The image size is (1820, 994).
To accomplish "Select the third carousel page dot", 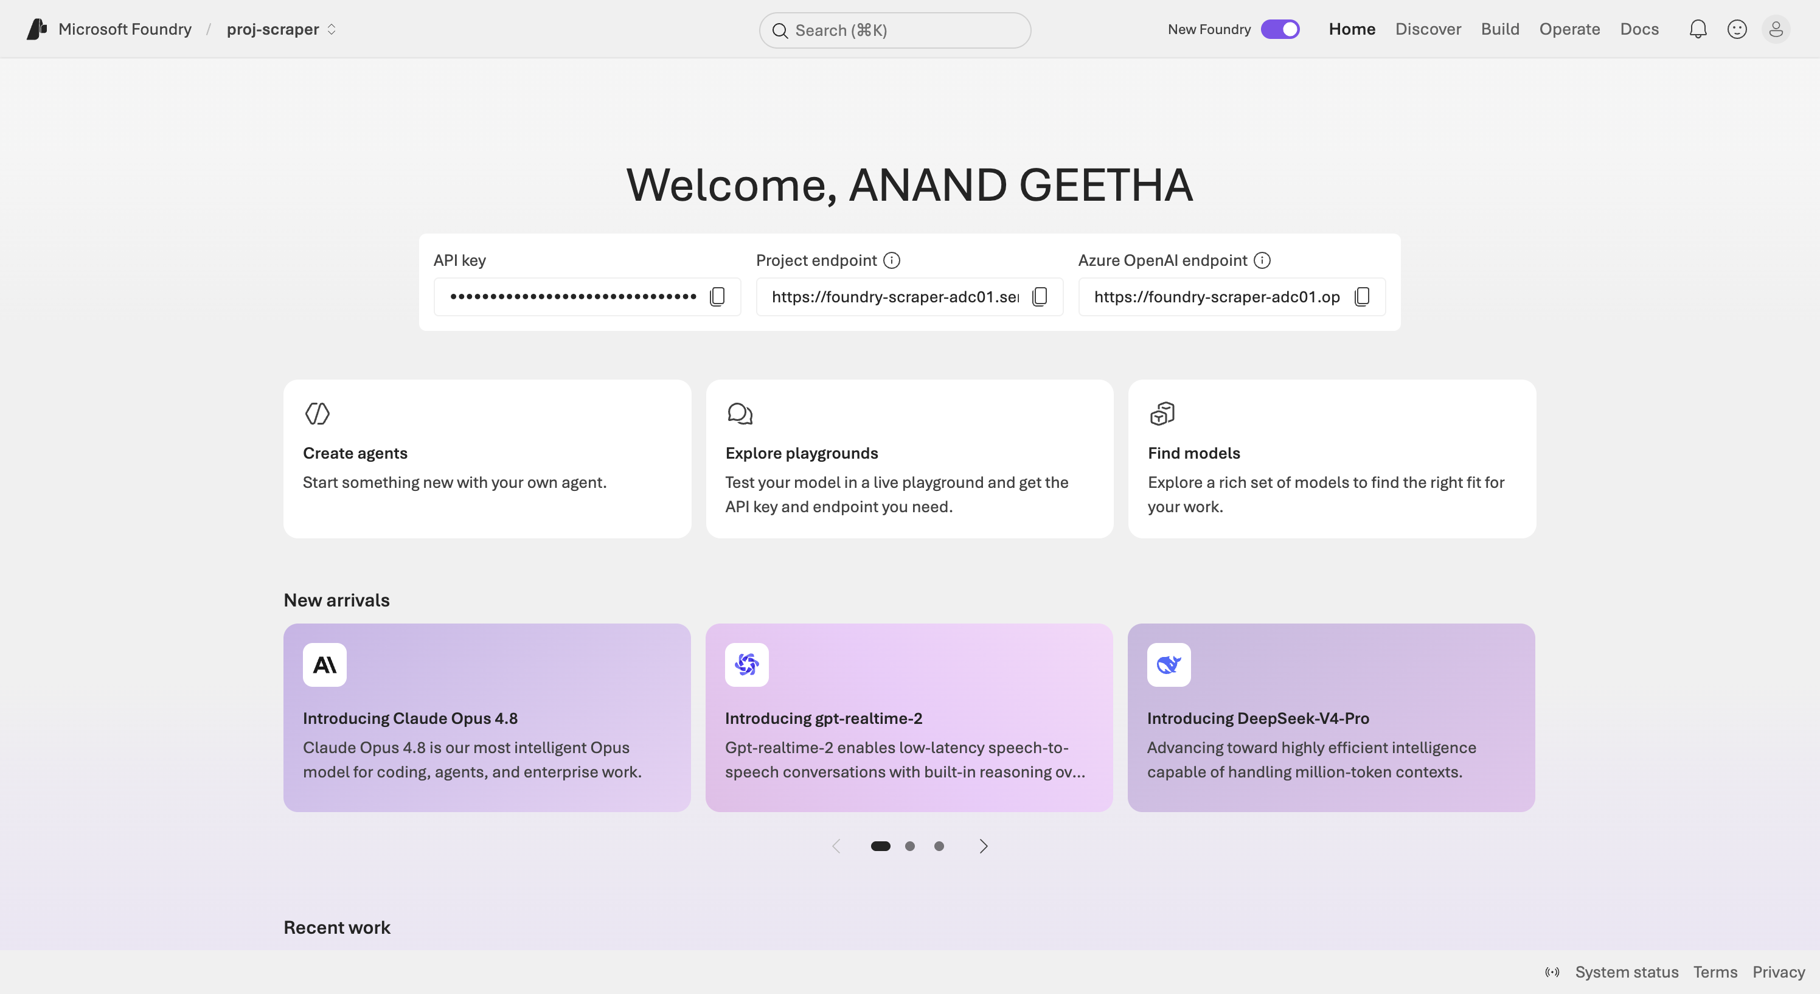I will (x=939, y=846).
